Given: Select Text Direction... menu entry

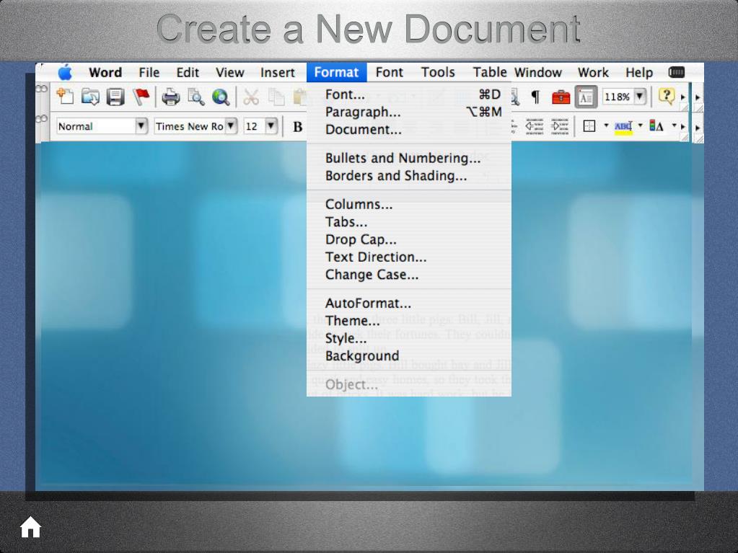Looking at the screenshot, I should click(409, 257).
